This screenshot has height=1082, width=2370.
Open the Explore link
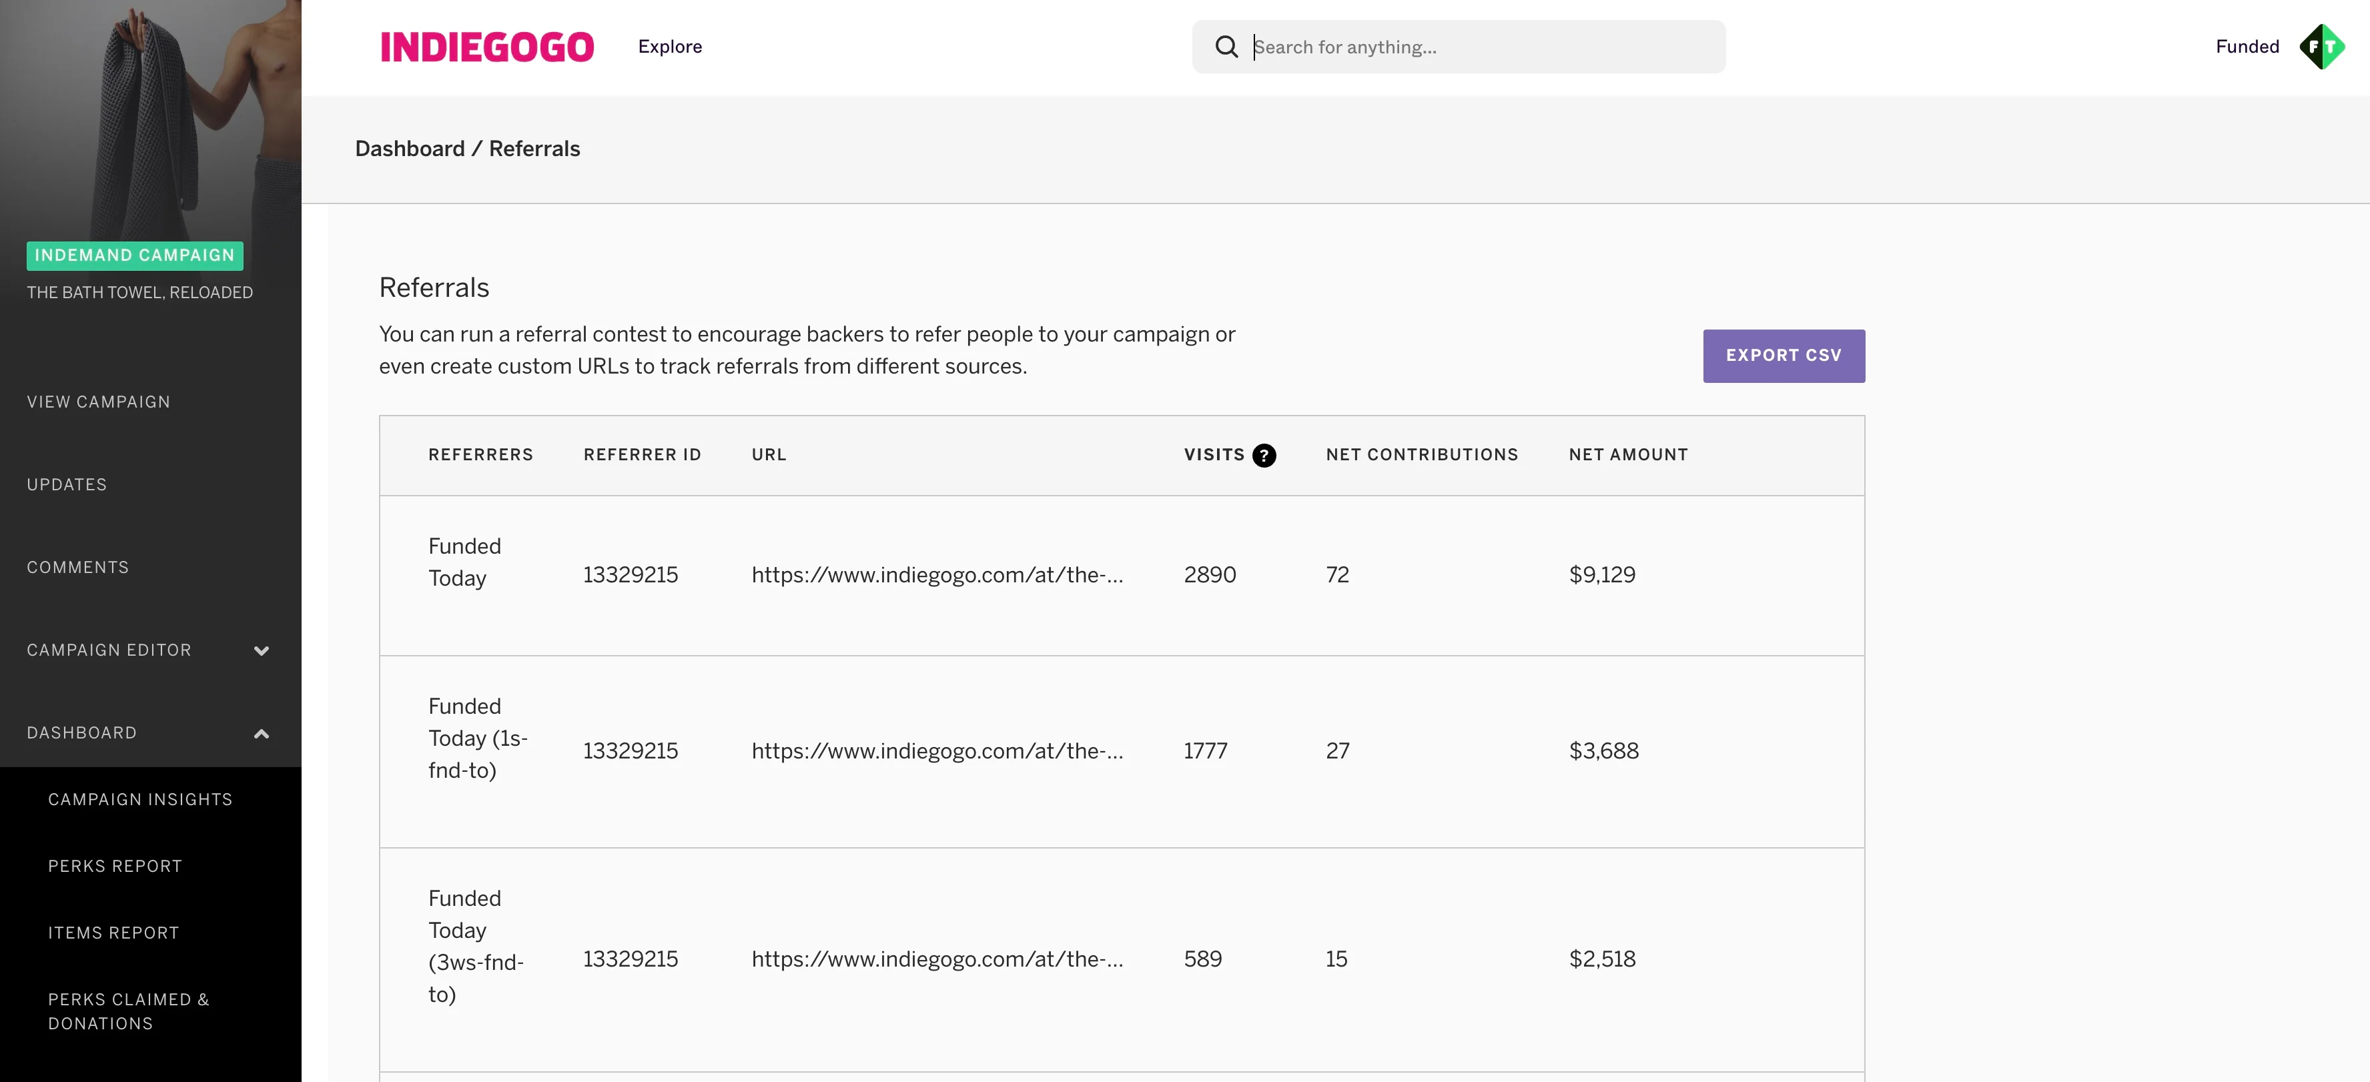click(x=670, y=47)
